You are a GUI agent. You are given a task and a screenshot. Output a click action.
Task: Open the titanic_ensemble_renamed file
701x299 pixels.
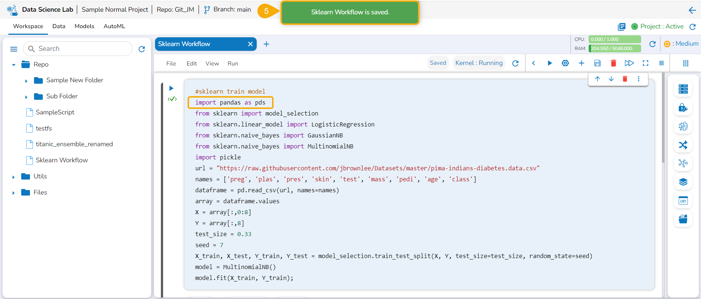tap(74, 144)
